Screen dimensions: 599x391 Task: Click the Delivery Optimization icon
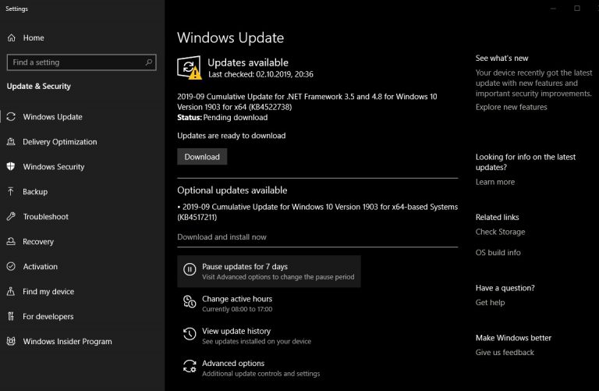(11, 142)
